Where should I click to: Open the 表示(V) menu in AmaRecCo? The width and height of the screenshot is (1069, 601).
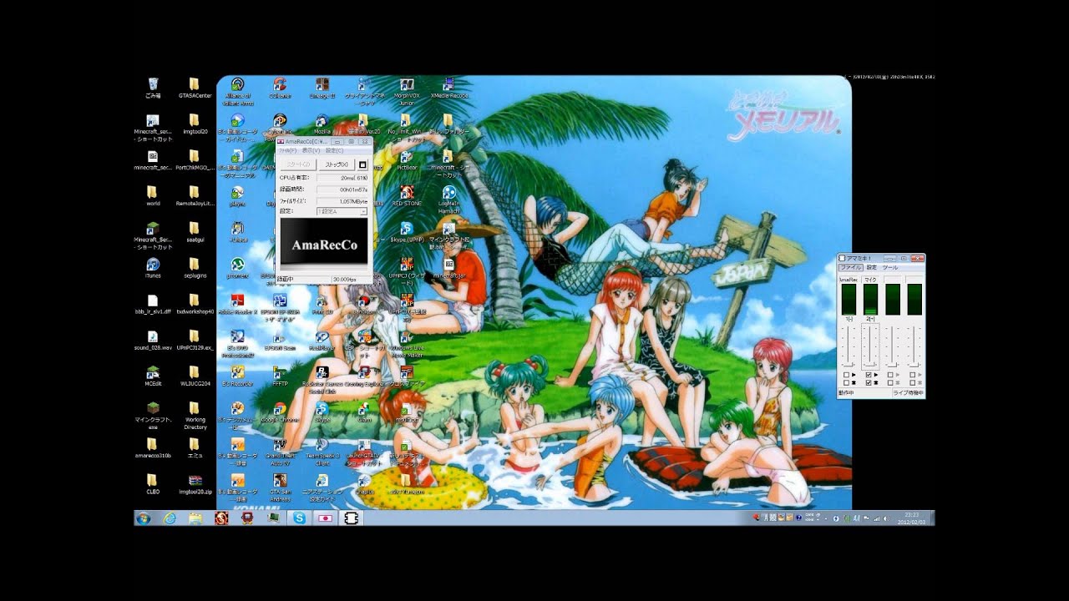click(x=310, y=151)
